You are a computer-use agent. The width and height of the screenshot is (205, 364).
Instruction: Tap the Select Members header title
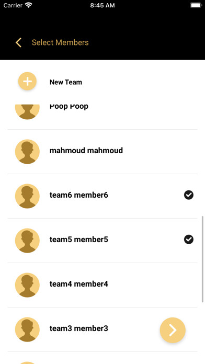(60, 42)
